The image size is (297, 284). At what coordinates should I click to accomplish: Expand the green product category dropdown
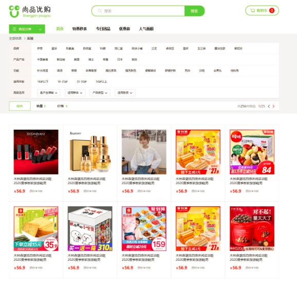click(27, 29)
